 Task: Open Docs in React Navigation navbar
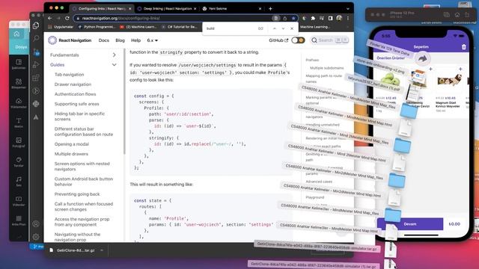104,40
